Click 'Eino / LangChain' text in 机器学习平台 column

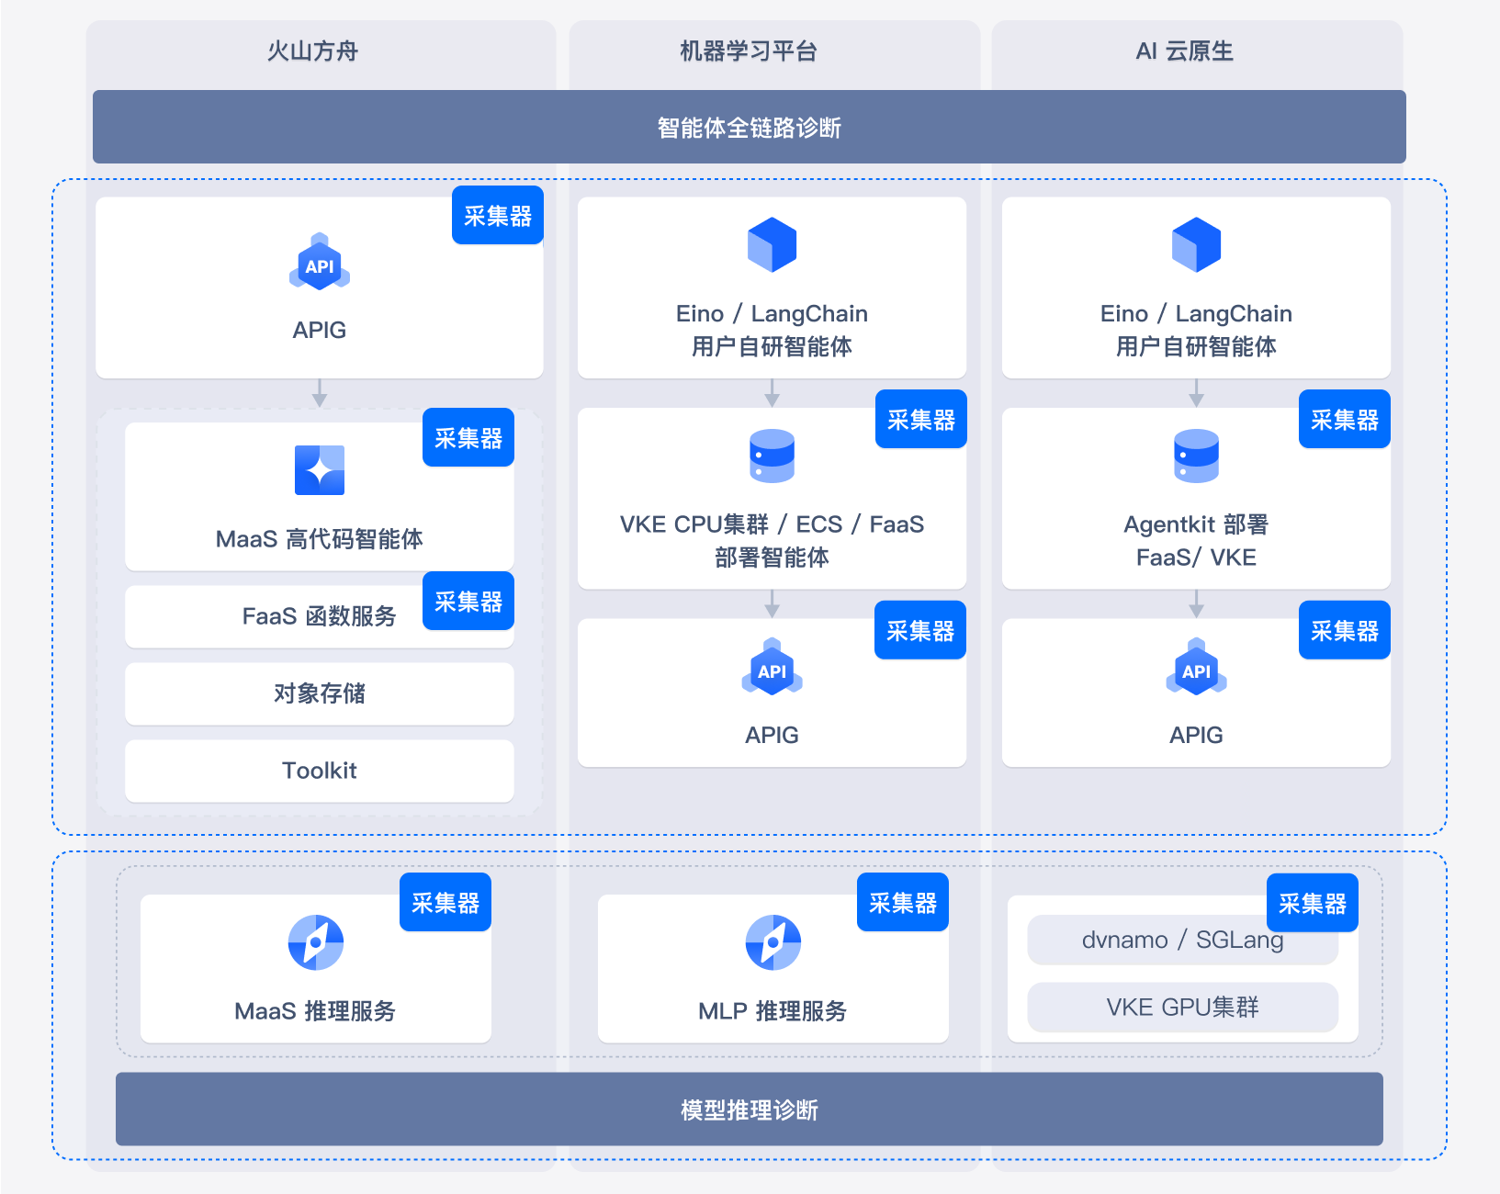[772, 314]
